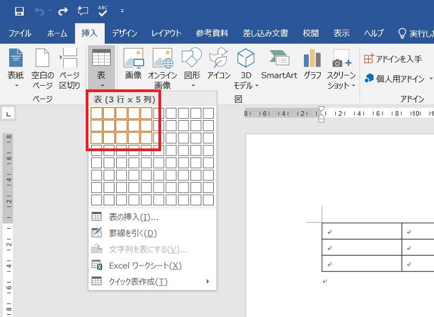Click the 3 row 5 column grid cell
This screenshot has width=434, height=317.
pyautogui.click(x=146, y=138)
